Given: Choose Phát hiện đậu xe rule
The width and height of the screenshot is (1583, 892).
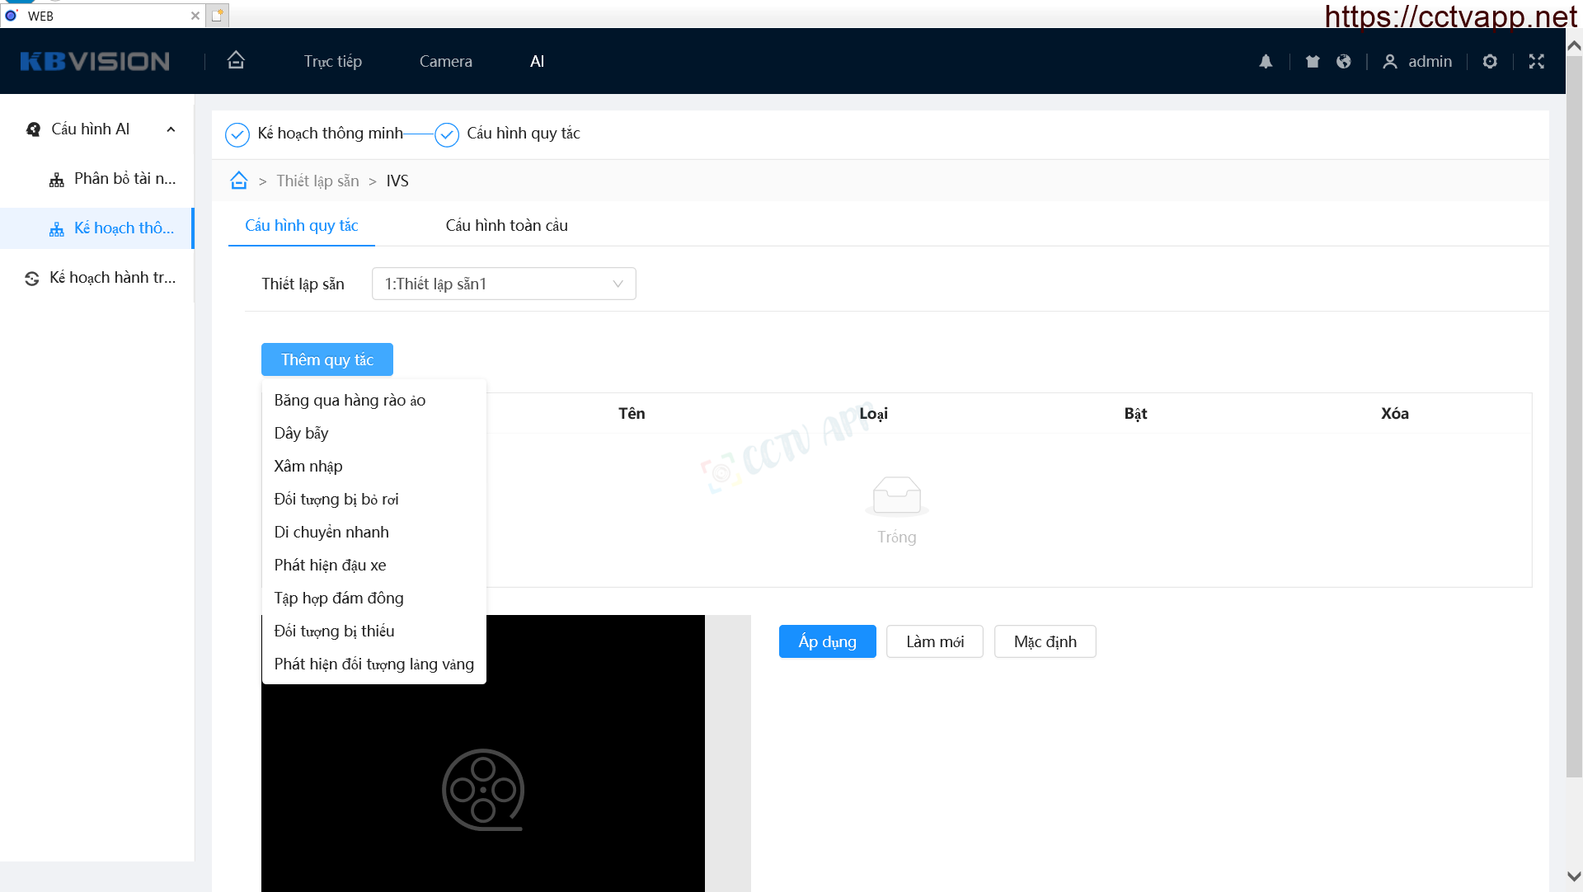Looking at the screenshot, I should pyautogui.click(x=330, y=565).
